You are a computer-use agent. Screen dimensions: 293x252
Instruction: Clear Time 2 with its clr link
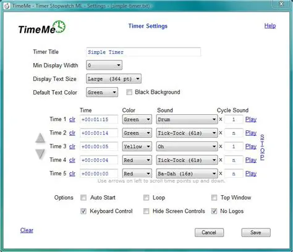click(x=72, y=133)
